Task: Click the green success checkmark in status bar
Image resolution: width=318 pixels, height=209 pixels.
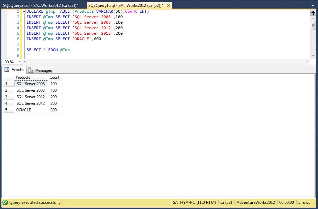Action: pos(5,202)
